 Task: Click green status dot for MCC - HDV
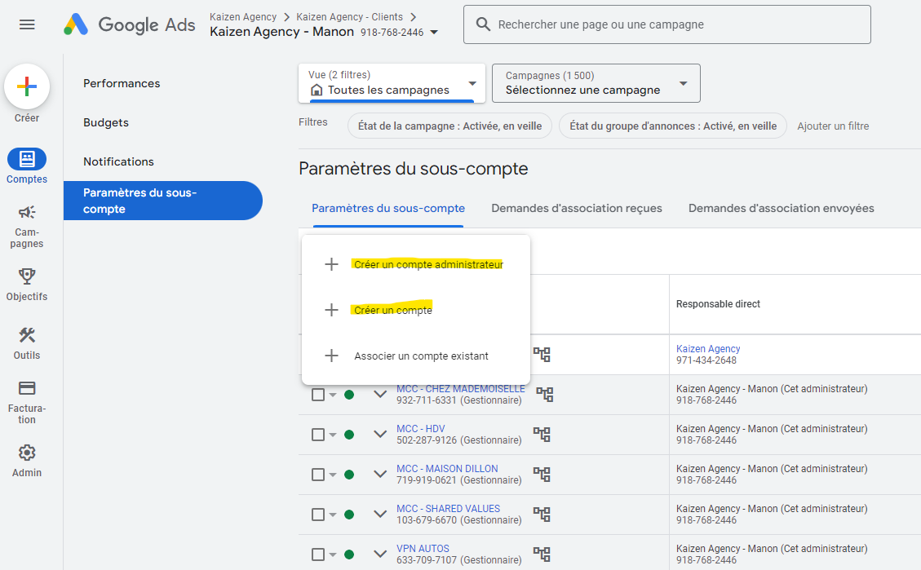(349, 435)
